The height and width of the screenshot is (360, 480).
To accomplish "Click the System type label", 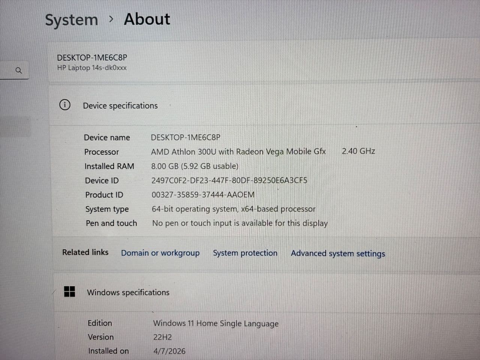I will [107, 209].
